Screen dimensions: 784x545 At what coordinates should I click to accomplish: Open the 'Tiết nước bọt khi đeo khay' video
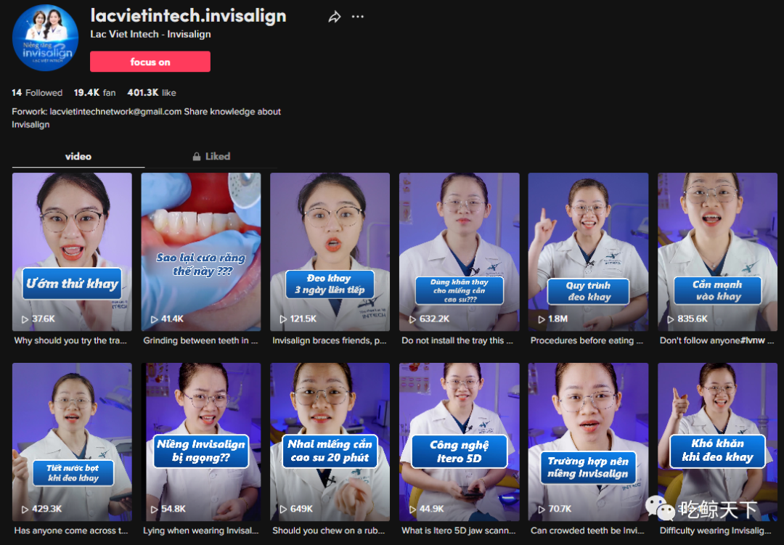[x=72, y=442]
